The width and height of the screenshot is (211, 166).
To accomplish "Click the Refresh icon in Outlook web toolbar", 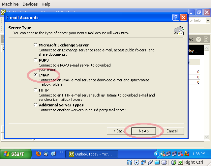I will click(x=206, y=40).
